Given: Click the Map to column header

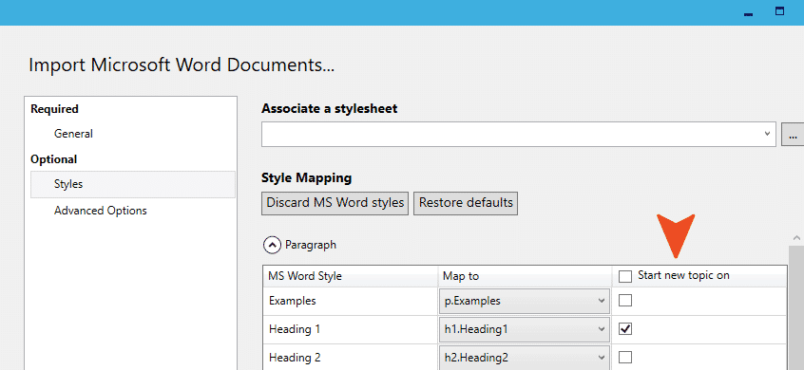Looking at the screenshot, I should click(x=525, y=276).
